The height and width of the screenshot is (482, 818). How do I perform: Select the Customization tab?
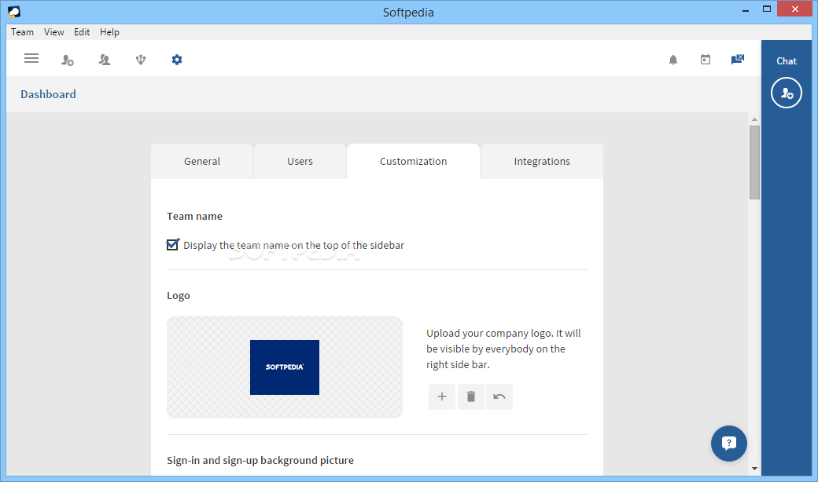click(x=413, y=162)
